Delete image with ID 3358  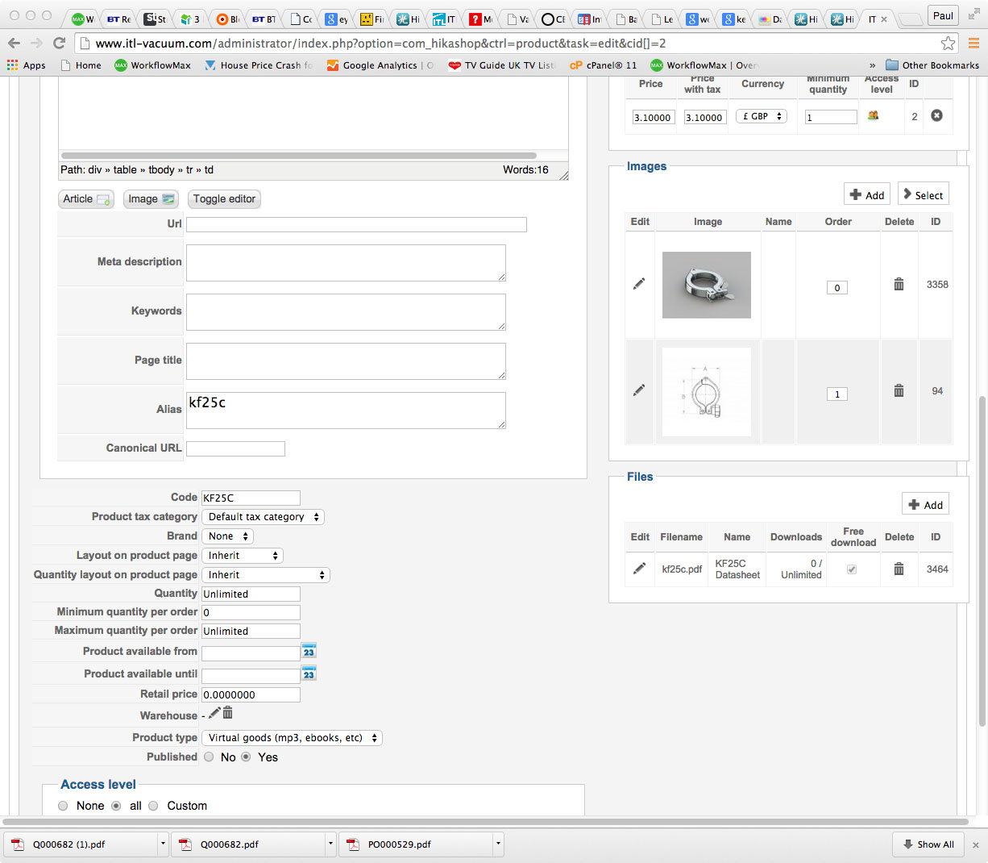point(899,285)
